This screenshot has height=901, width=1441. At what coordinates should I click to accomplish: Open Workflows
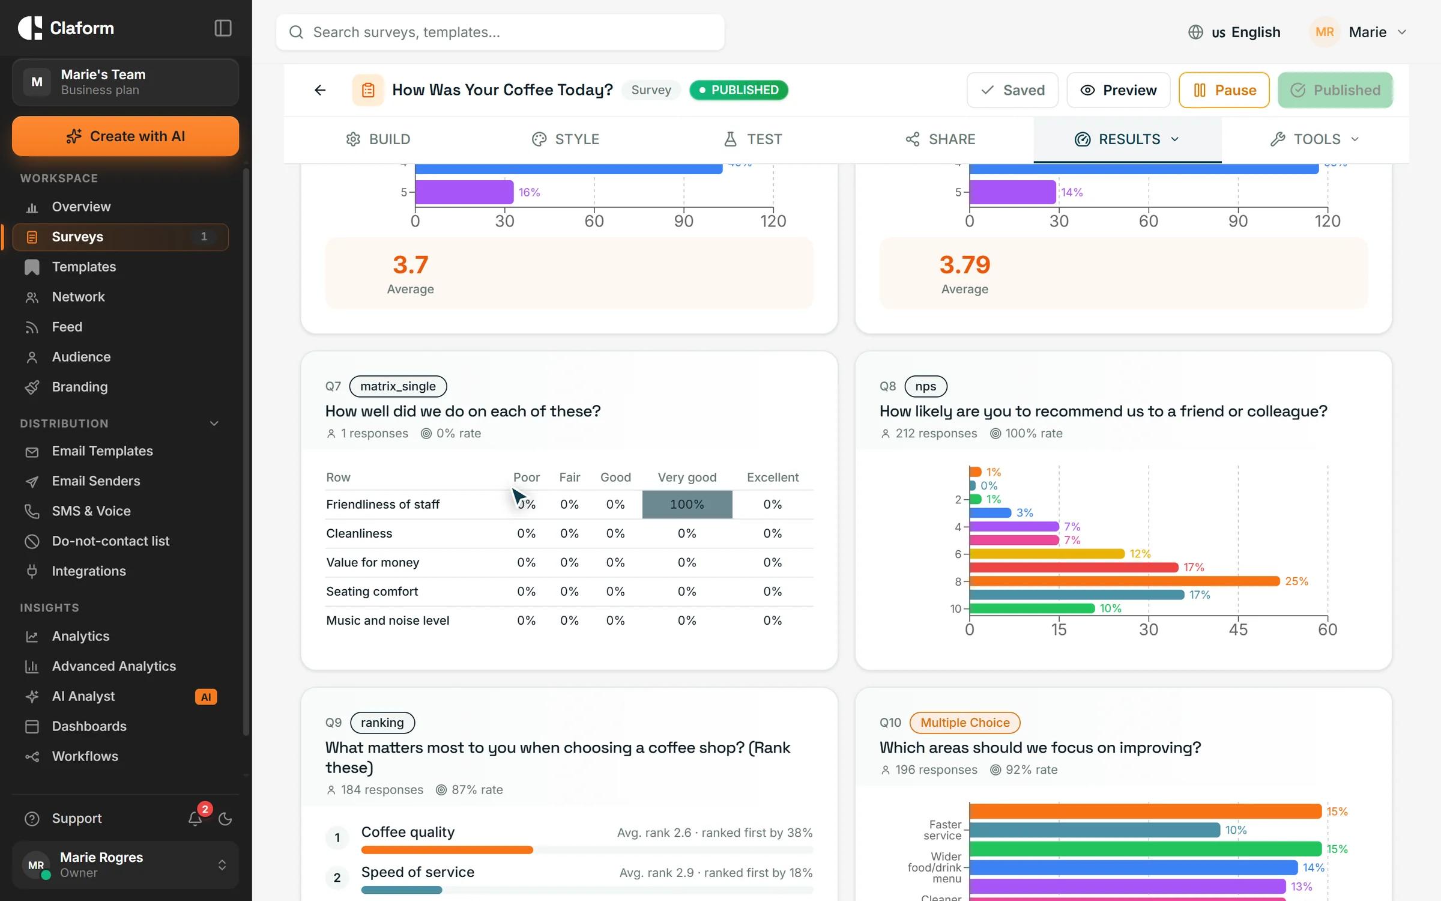120,756
